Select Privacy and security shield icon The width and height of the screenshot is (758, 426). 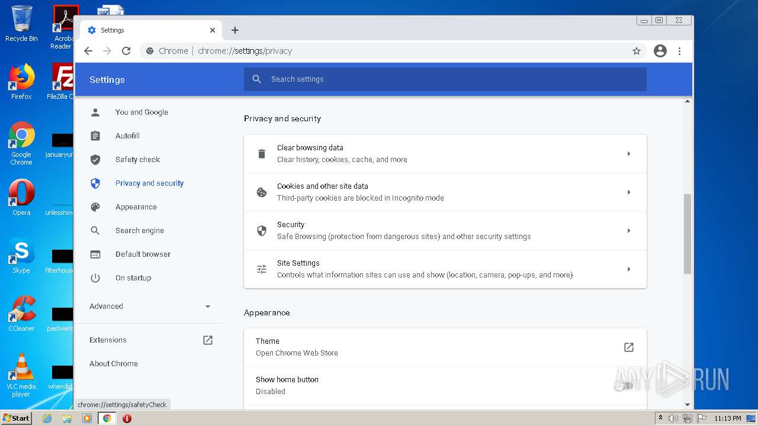(95, 183)
